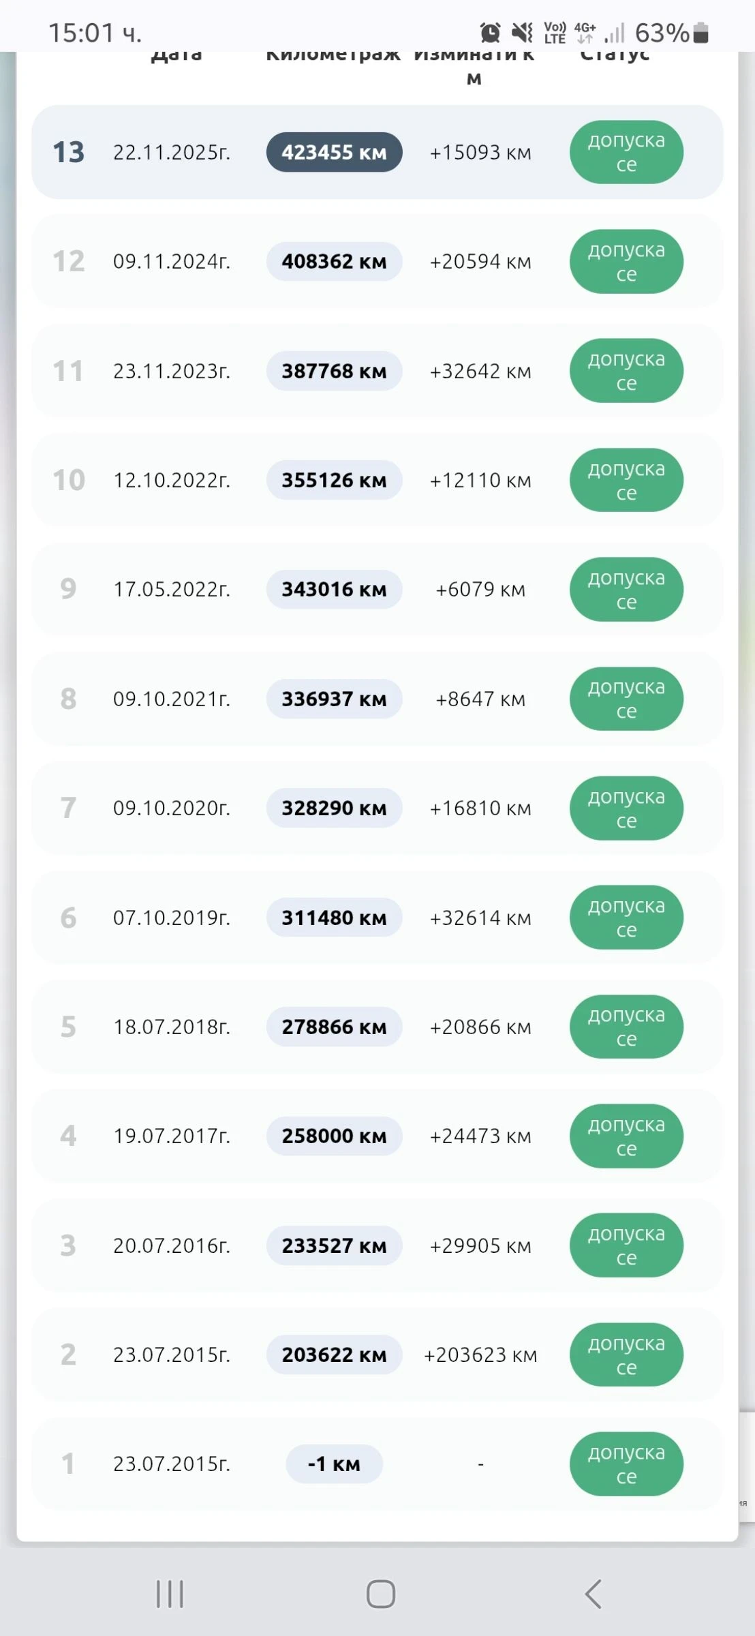755x1636 pixels.
Task: Select the date 17.05.2022г. entry
Action: click(172, 589)
